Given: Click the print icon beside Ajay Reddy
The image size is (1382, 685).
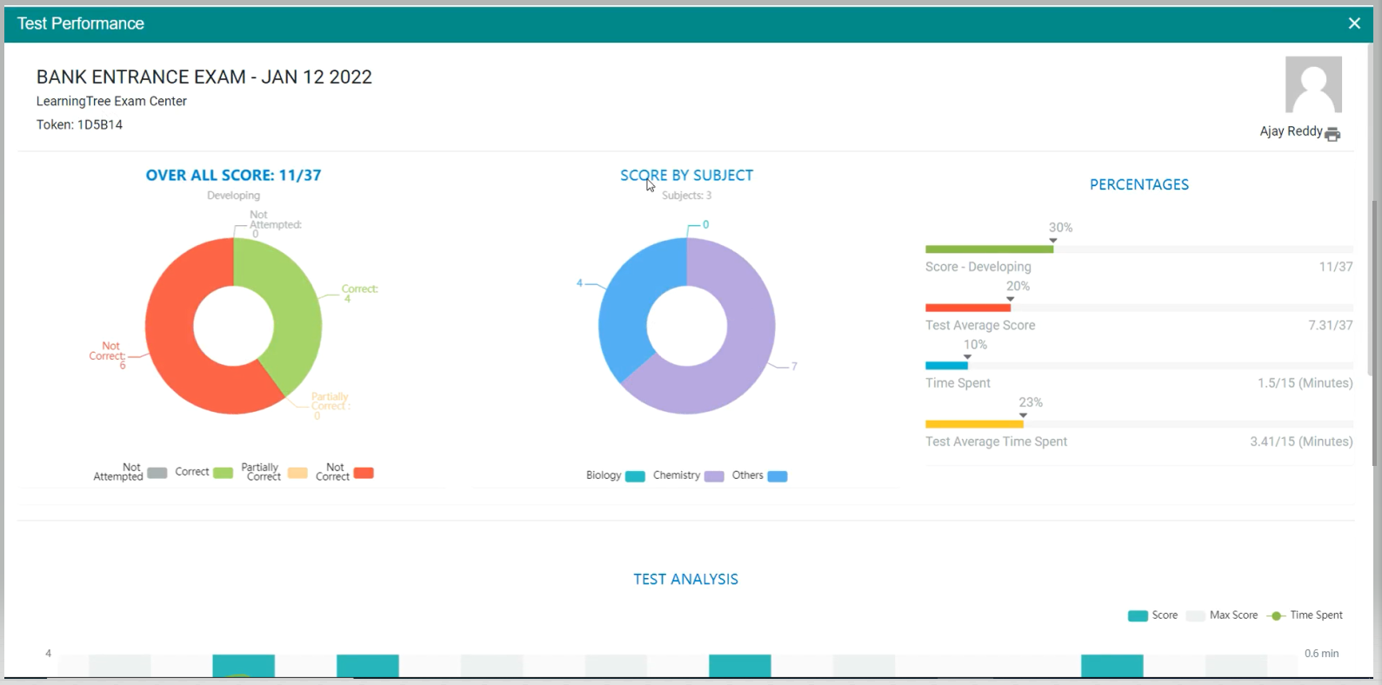Looking at the screenshot, I should [x=1332, y=134].
